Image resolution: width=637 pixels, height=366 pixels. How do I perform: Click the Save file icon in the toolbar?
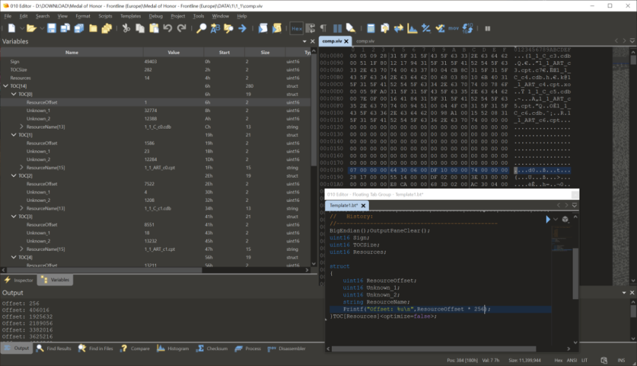click(51, 28)
